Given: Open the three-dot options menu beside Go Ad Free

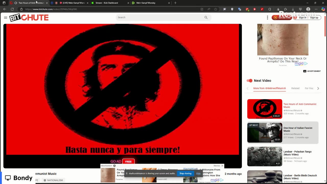Looking at the screenshot, I should click(267, 17).
